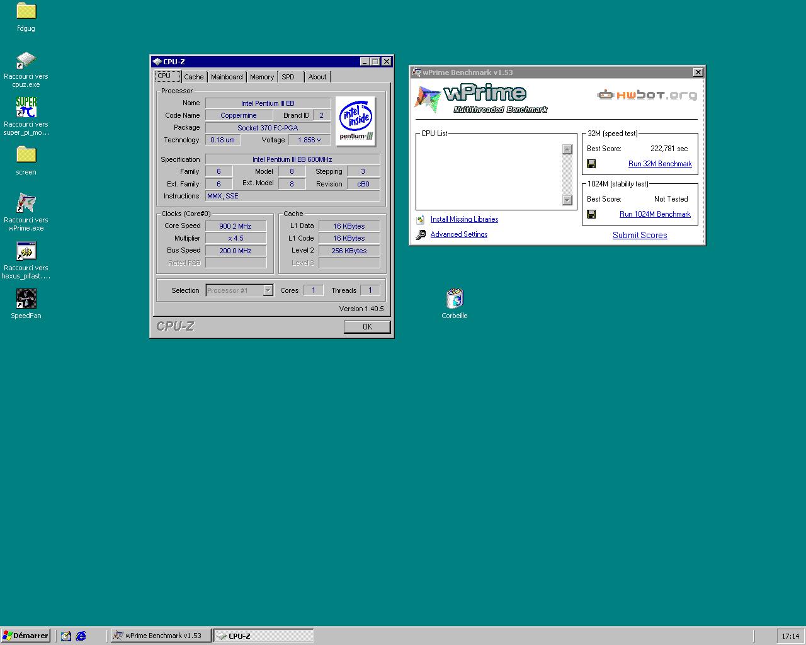Activate the CPU-Z taskbar button

(x=263, y=636)
